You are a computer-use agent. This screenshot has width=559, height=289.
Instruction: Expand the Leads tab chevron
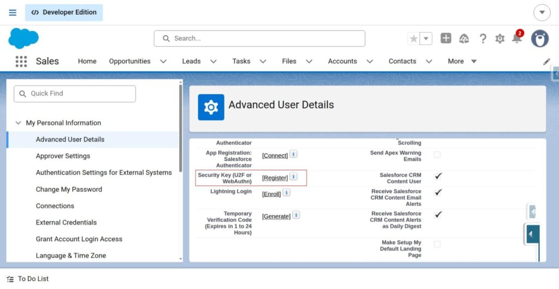tap(213, 61)
